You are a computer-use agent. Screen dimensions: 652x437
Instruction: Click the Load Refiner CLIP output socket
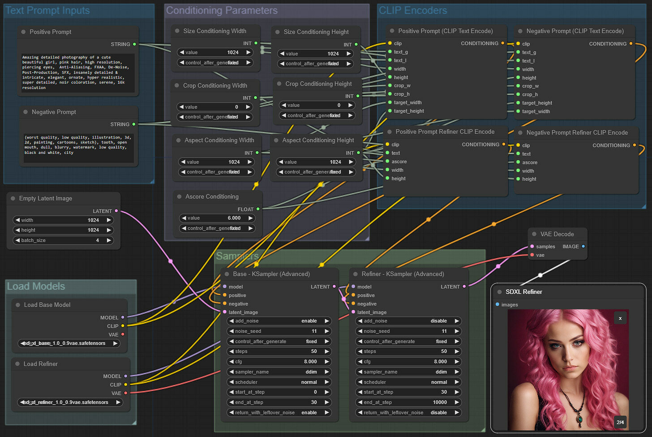pos(125,385)
